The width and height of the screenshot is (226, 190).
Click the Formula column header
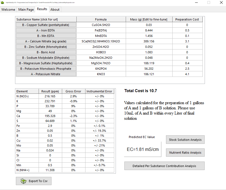tap(101, 19)
